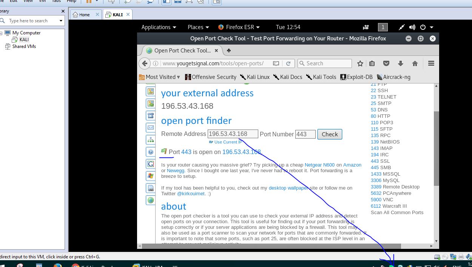Toggle reader view icon in address bar

276,63
